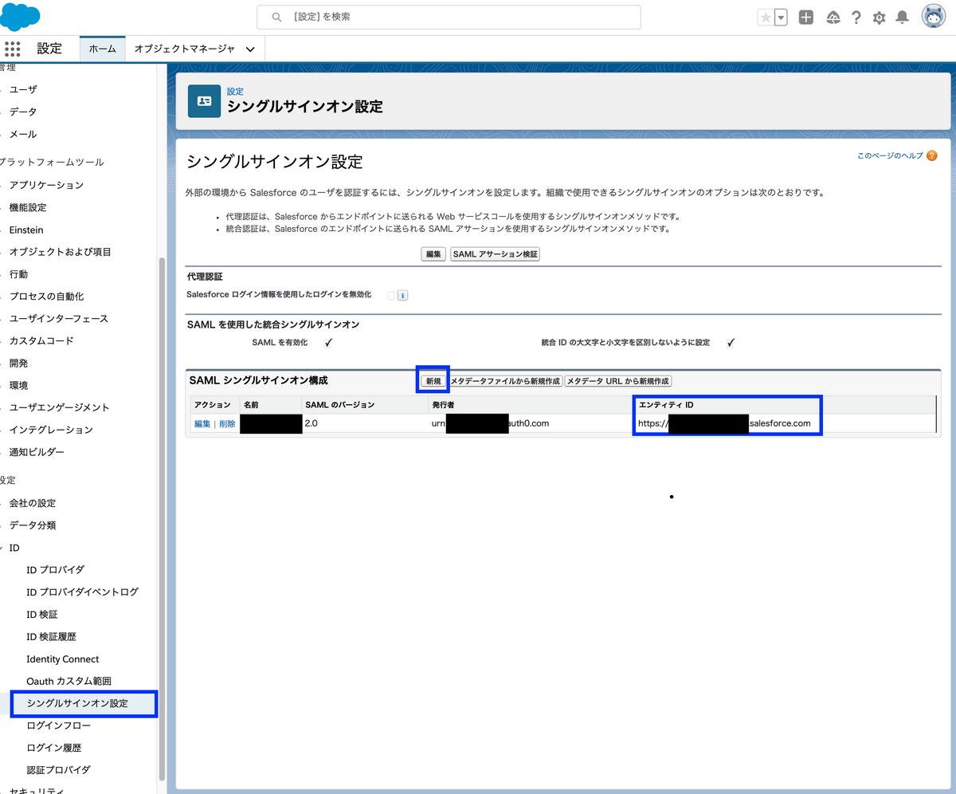The image size is (956, 794).
Task: Expand オブジェクトおよび項目 in the sidebar
Action: (61, 252)
